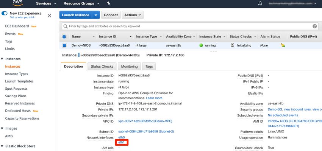Click the alarm status icon for Demo-vNIOS
The width and height of the screenshot is (322, 151).
click(283, 45)
